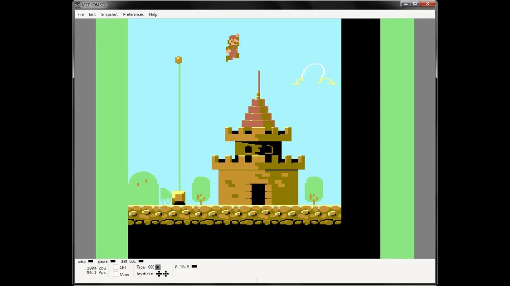The image size is (510, 286).
Task: Click the drive 8 activity LED
Action: [194, 267]
